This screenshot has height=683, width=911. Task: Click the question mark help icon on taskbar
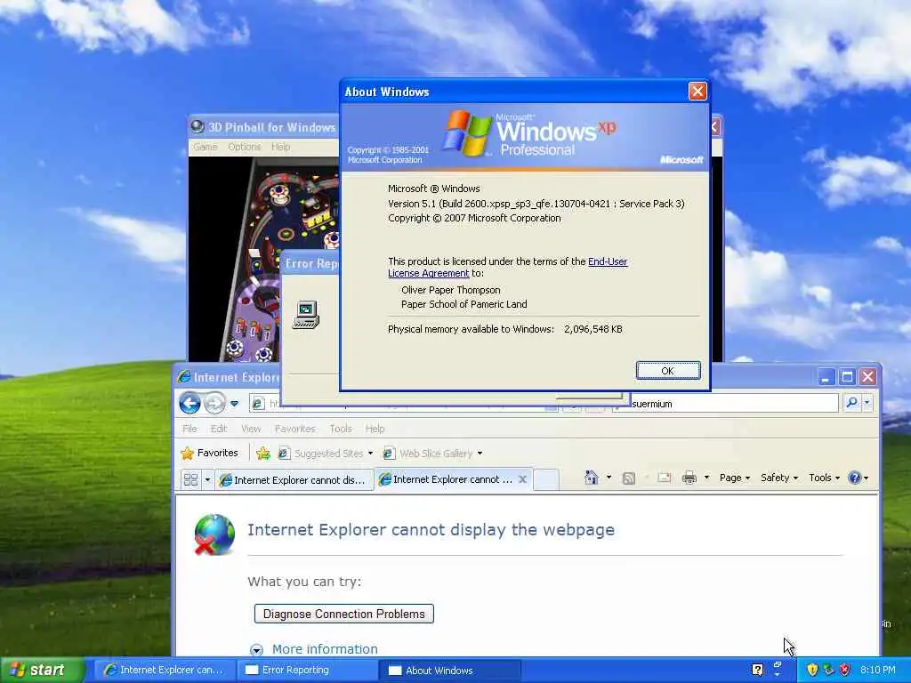pos(758,671)
